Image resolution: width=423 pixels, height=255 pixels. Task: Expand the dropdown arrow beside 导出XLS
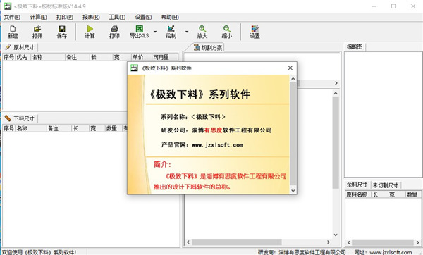[155, 32]
